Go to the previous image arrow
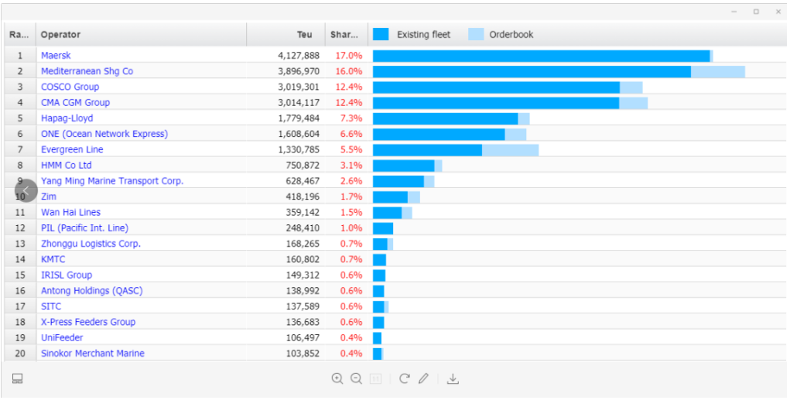This screenshot has height=400, width=790. pos(26,190)
